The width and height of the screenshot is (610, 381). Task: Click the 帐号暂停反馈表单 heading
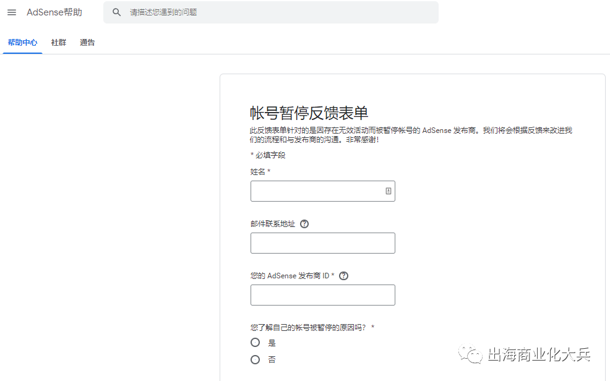click(x=309, y=113)
